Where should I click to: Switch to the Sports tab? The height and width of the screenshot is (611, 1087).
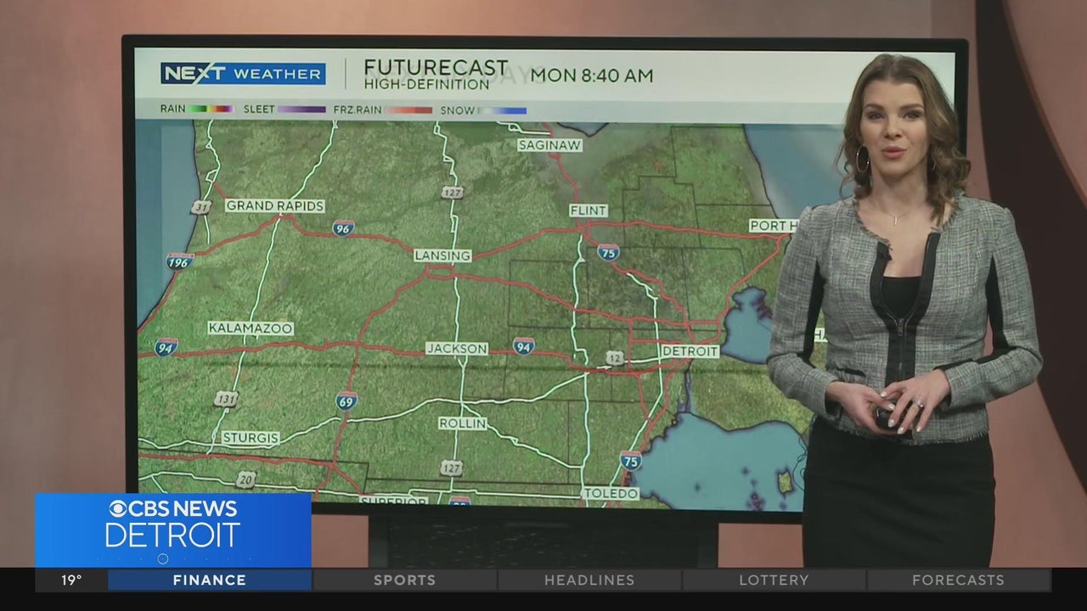(404, 580)
